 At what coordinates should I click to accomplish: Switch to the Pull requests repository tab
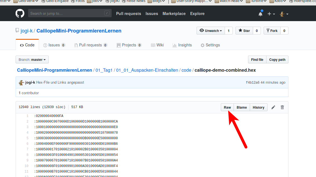point(91,45)
